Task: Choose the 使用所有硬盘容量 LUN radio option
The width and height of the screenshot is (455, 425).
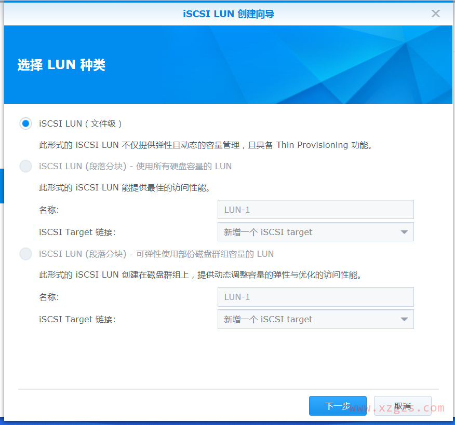Action: 25,166
